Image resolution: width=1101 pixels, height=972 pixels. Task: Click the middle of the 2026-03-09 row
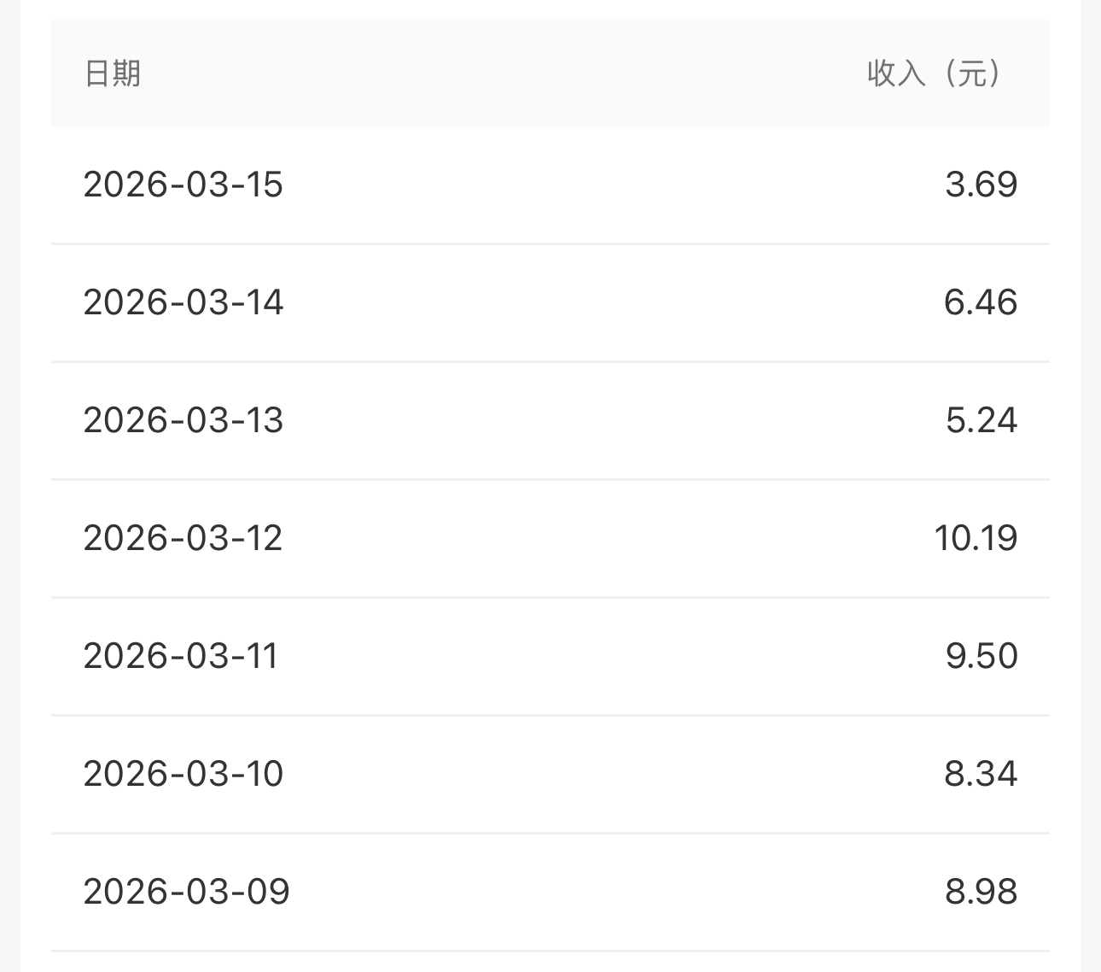point(550,892)
